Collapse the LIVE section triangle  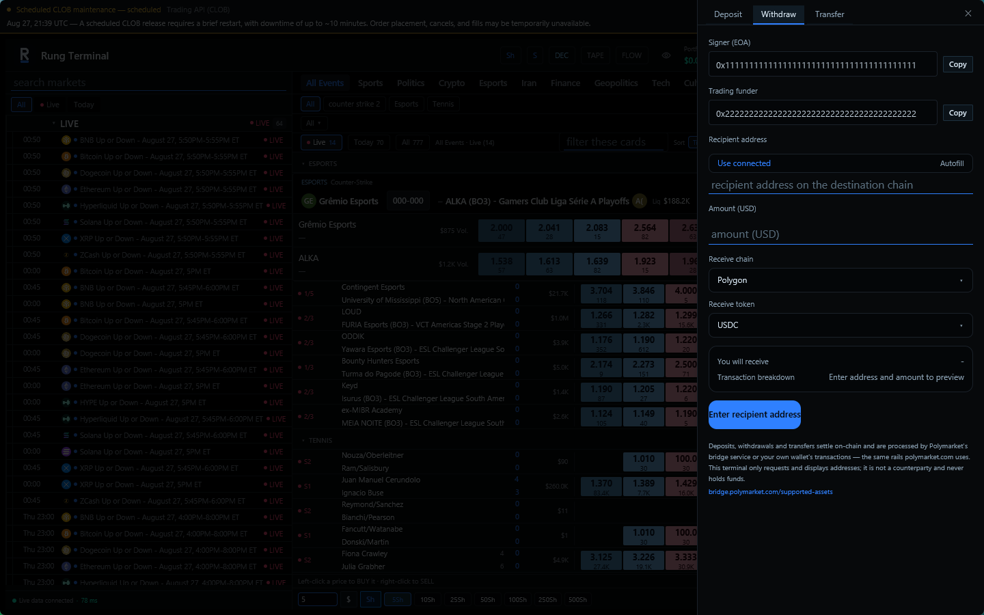click(53, 124)
